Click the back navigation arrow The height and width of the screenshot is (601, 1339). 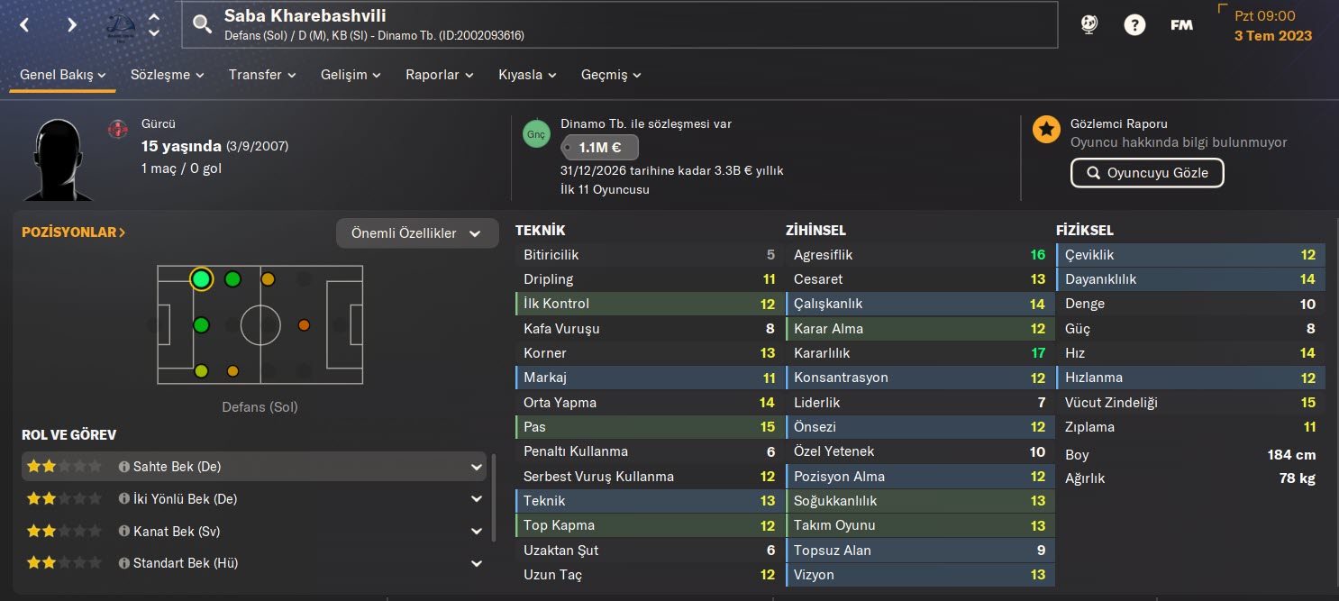pyautogui.click(x=25, y=24)
